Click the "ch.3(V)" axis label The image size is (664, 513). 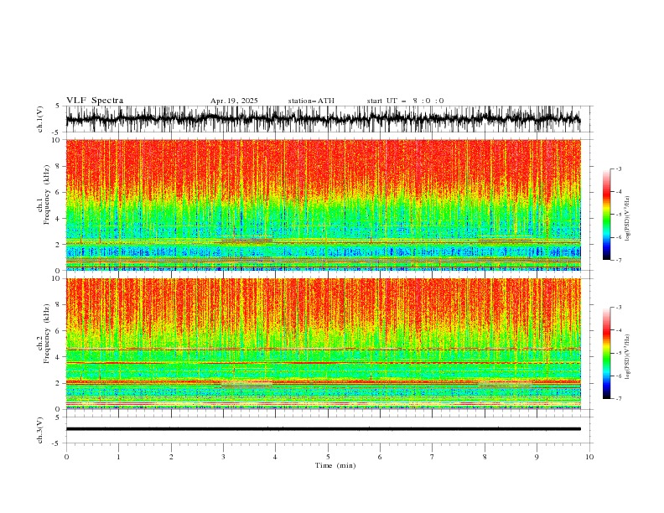pos(40,430)
